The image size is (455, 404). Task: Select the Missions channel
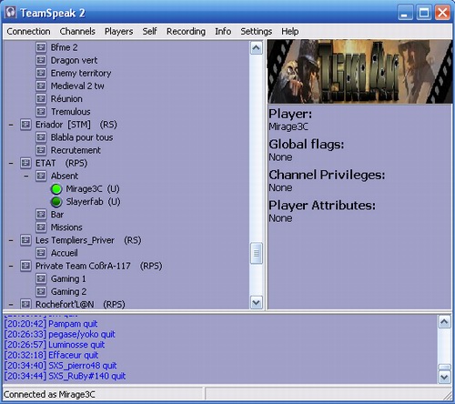pos(66,227)
